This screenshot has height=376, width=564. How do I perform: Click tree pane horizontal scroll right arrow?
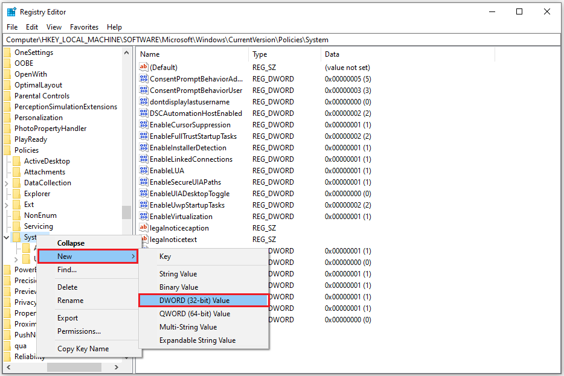coord(116,368)
